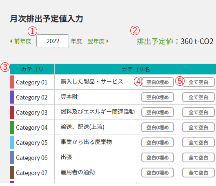Click 全て空白 for 出張 row

(x=198, y=158)
